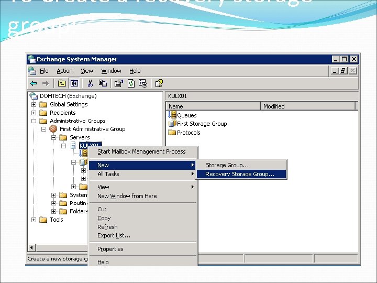
Task: Click the Cut scissors toolbar icon
Action: [90, 83]
